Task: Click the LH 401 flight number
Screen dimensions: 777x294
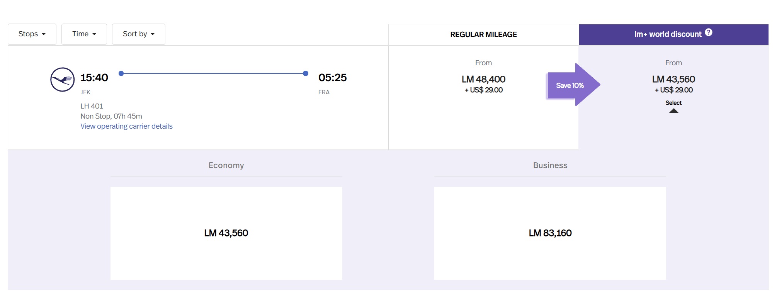Action: point(92,106)
